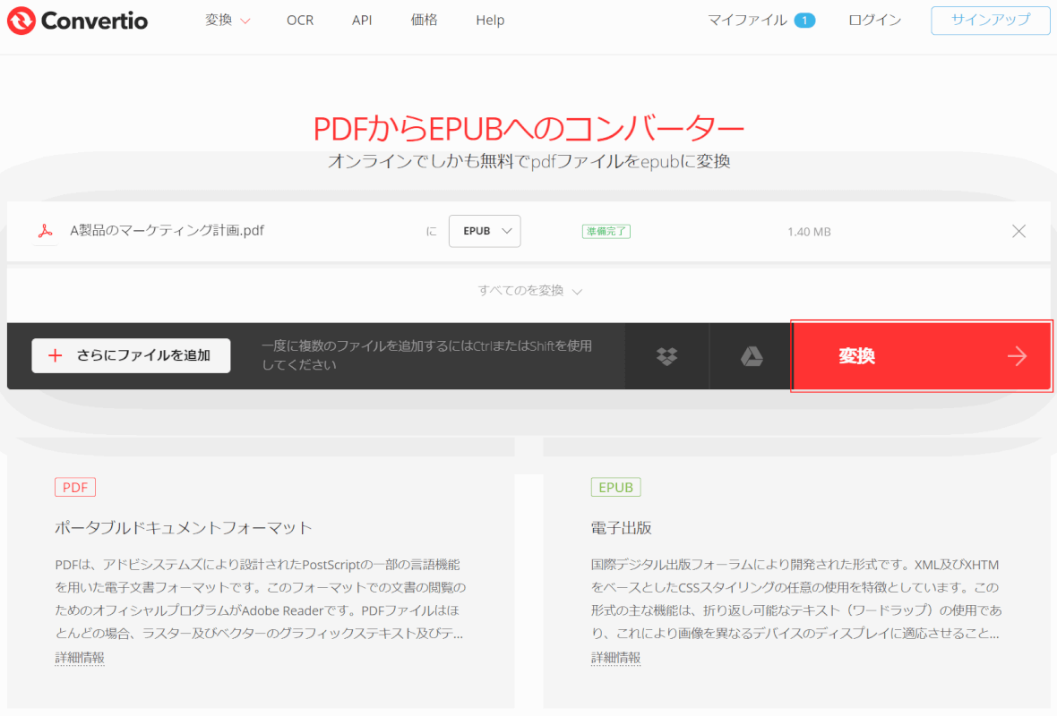Click the Dropbox upload icon
The height and width of the screenshot is (716, 1057).
pyautogui.click(x=666, y=356)
